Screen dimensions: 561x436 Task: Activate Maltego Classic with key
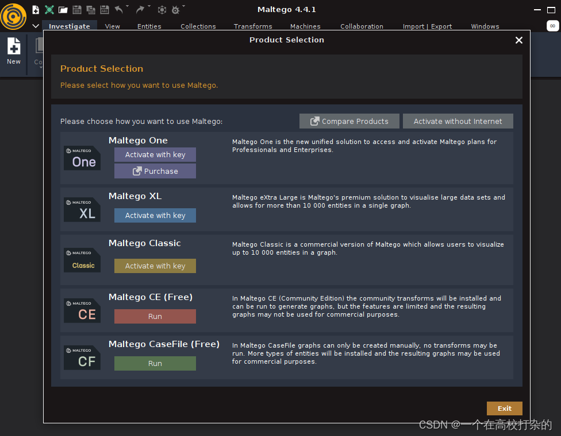[x=155, y=266]
